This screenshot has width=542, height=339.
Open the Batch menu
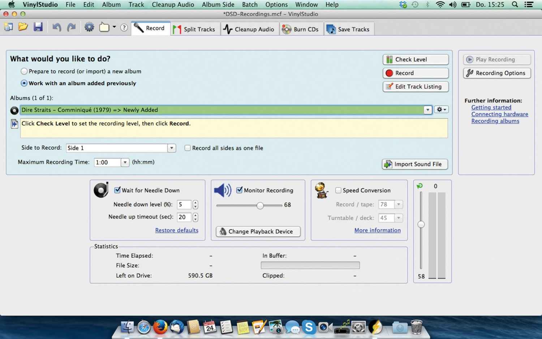coord(250,5)
